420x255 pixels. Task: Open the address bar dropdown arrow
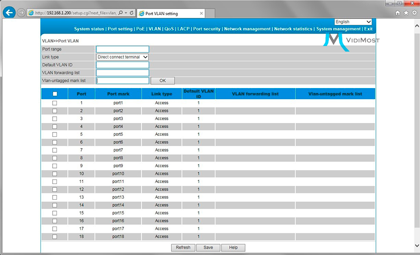[x=126, y=13]
